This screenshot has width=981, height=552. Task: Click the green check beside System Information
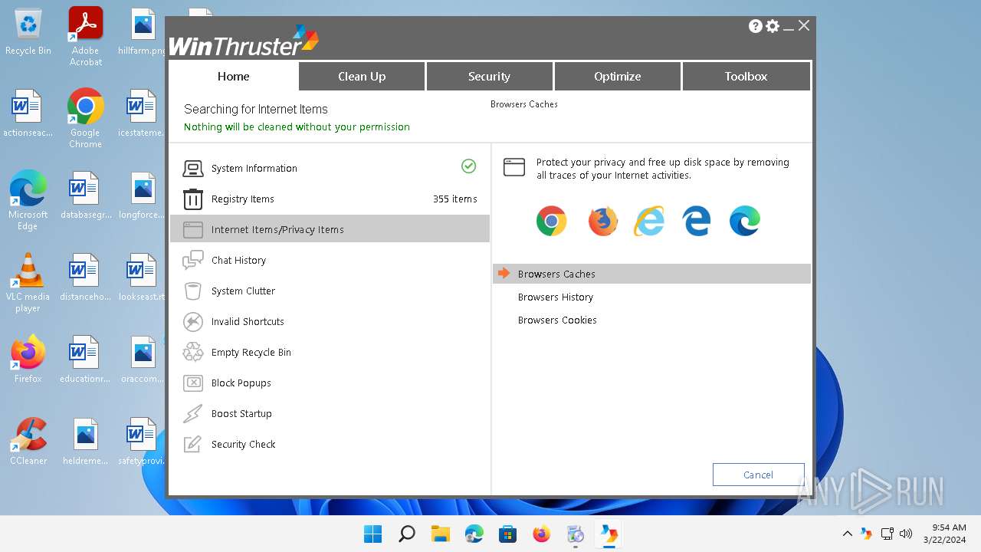click(x=468, y=166)
